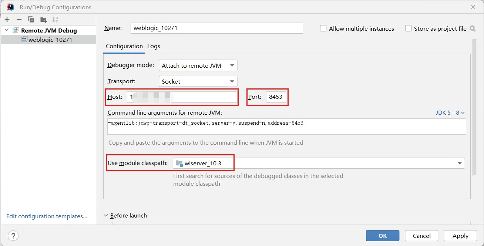Viewport: 484px width, 246px height.
Task: Remove selected configuration with minus icon
Action: click(19, 20)
